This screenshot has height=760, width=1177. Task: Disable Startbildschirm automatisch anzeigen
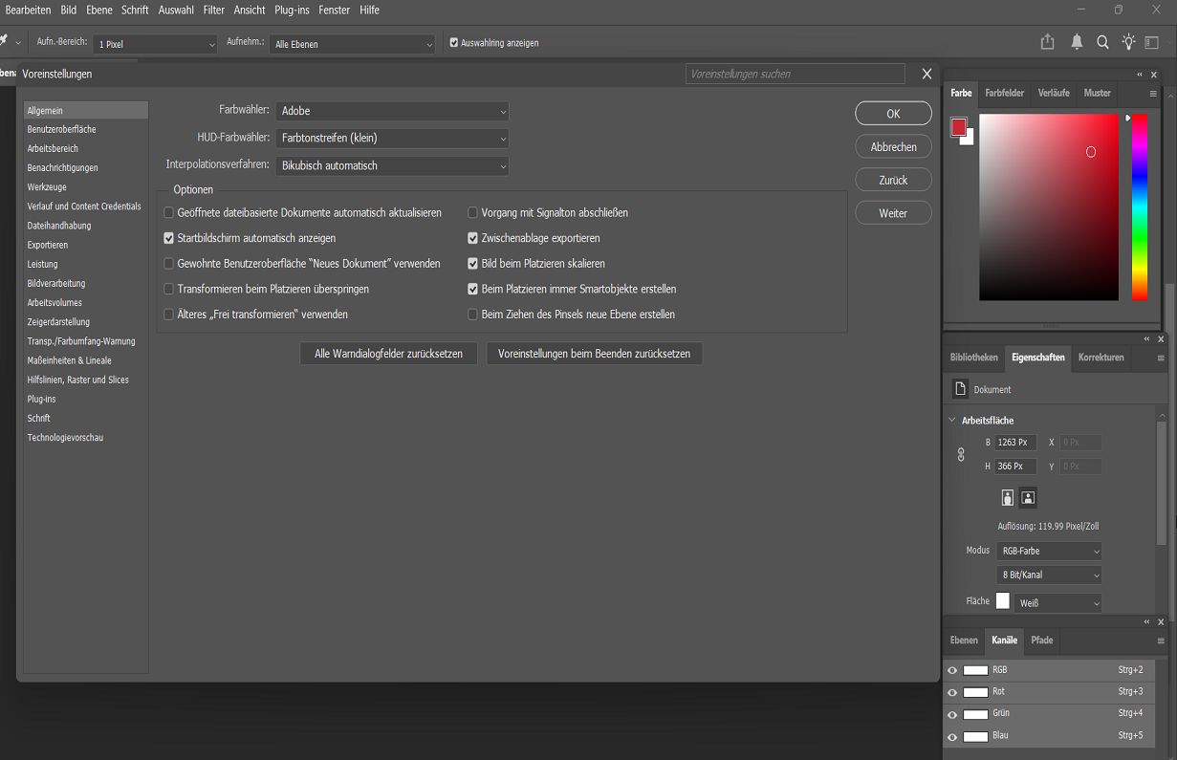168,237
